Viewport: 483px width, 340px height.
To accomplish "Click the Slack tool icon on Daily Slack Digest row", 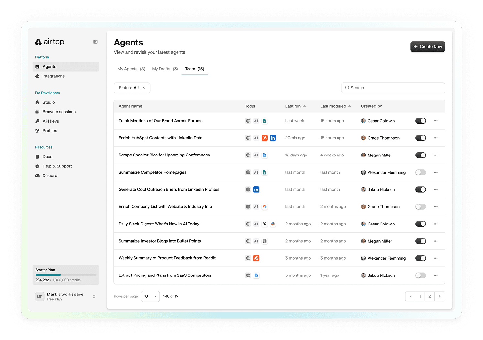I will pos(273,224).
